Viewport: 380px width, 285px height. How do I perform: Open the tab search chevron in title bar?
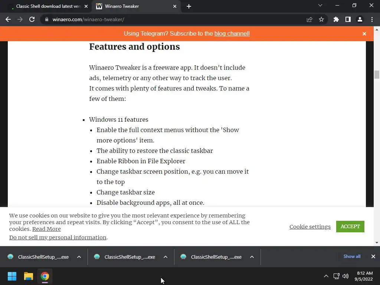point(320,5)
